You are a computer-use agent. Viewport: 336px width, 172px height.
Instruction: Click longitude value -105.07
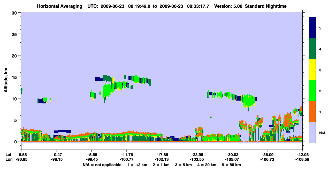[232, 159]
